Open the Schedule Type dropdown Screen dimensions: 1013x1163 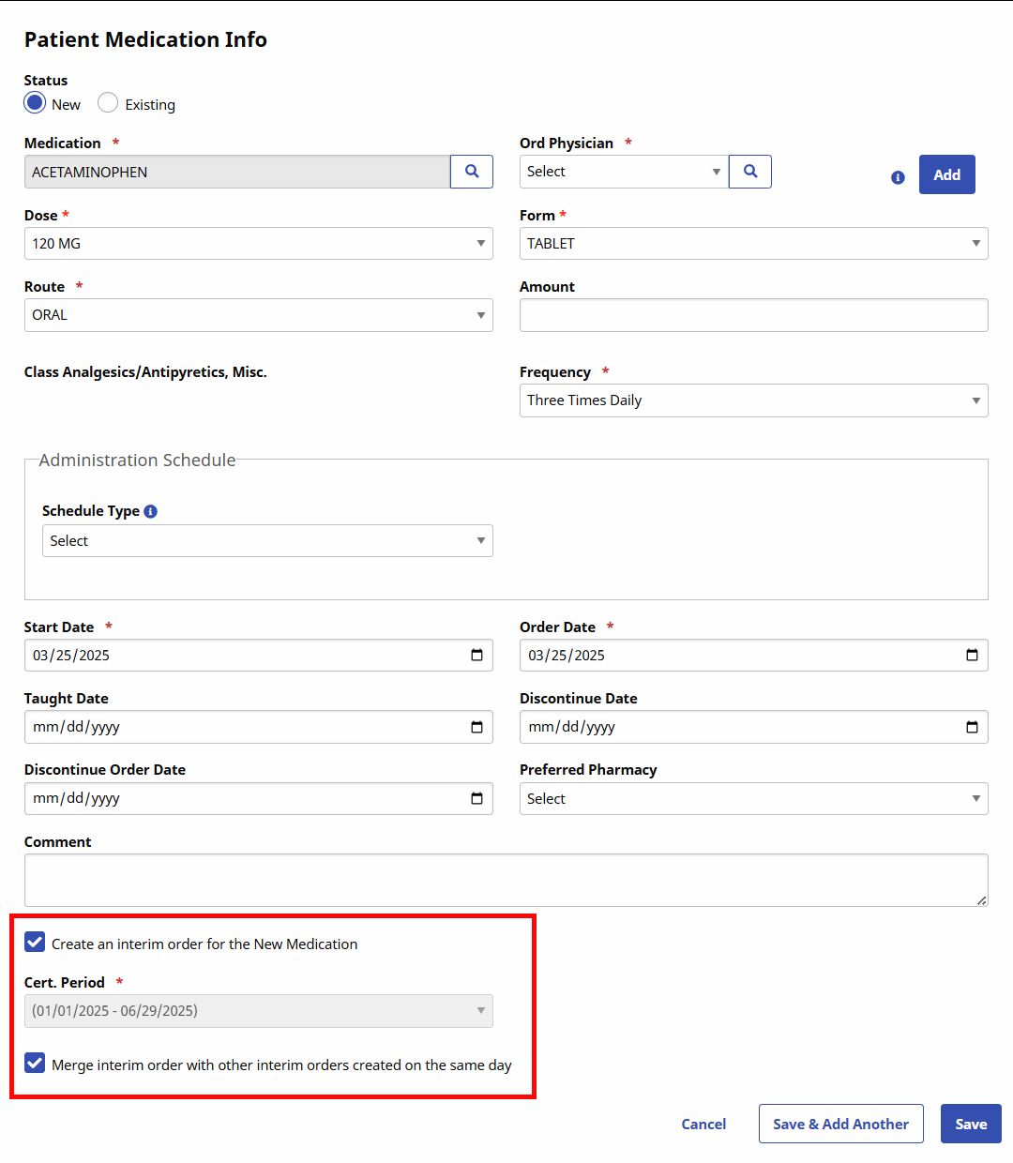(x=267, y=541)
